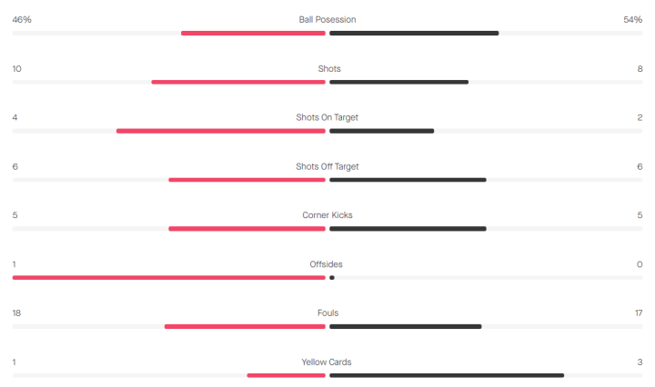Select the Shots stat label
This screenshot has height=387, width=655.
click(329, 68)
